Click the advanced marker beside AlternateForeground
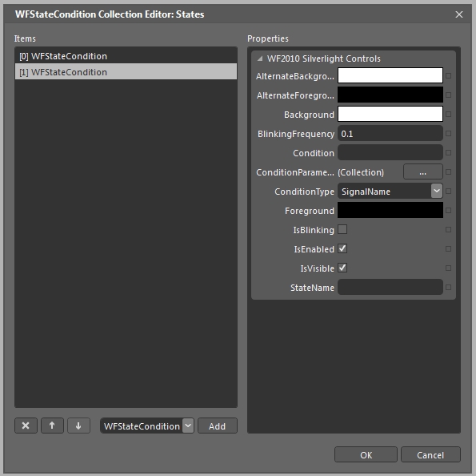Screen dimensions: 476x476 pyautogui.click(x=448, y=95)
